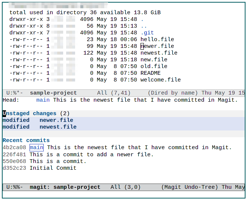Collapse the Recent commits section

[x=26, y=140]
